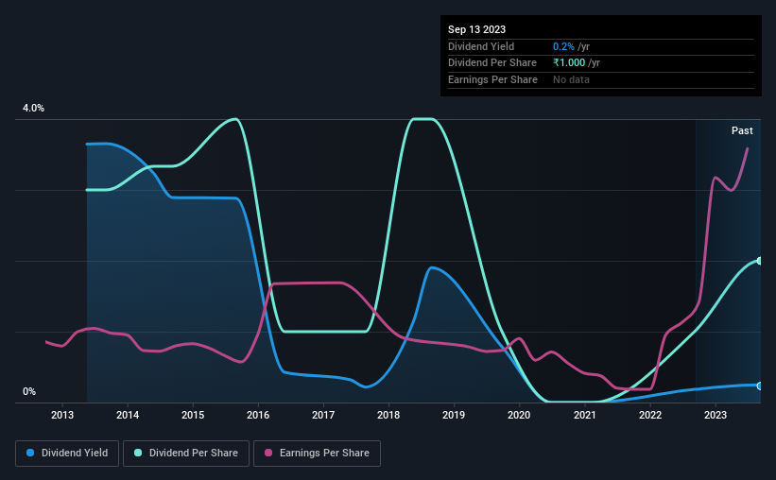
Task: Click the 2015 x-axis label
Action: [x=193, y=415]
